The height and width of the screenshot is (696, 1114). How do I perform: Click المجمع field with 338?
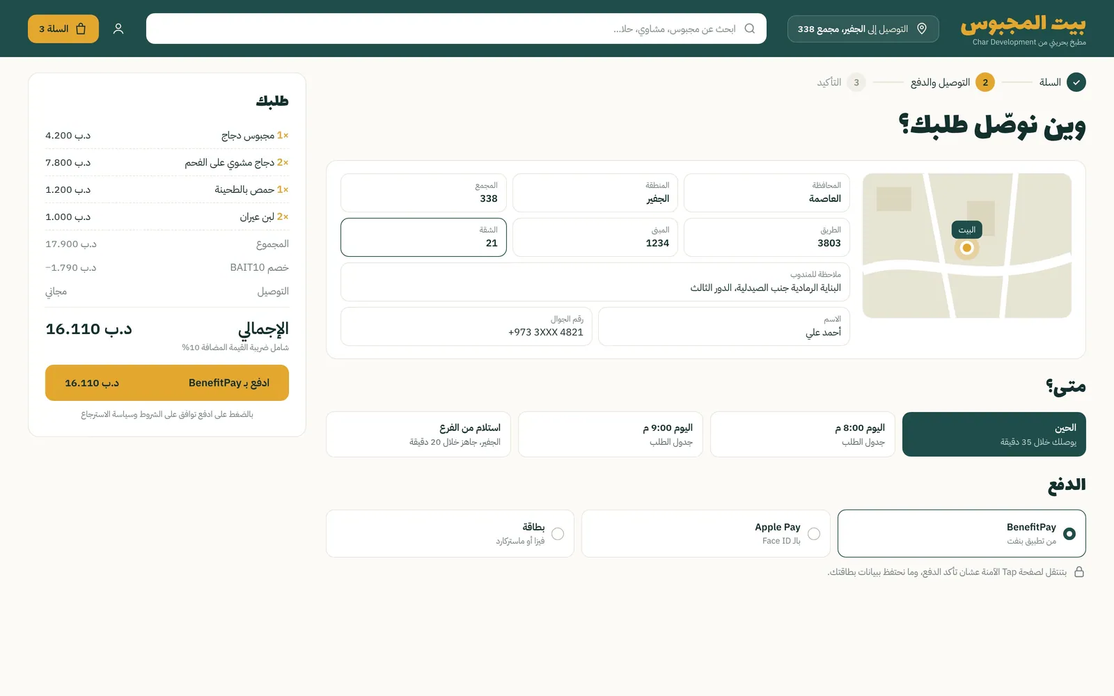[423, 193]
